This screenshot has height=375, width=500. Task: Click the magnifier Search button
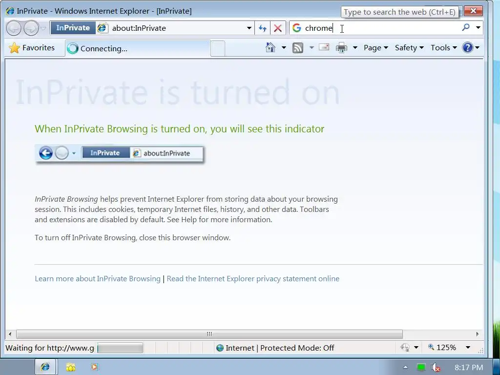(x=466, y=28)
